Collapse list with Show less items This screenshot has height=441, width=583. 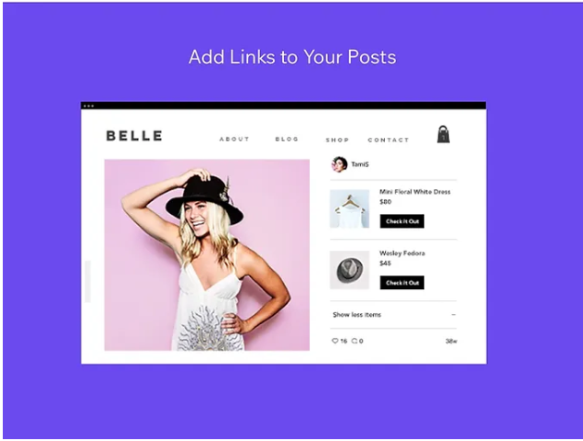point(356,314)
